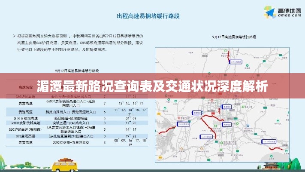Screen dimensions: 305x172
Task: Select G6001贵阳绕城高速出入口-延安南路出入口 segment cell
Action: pos(71,103)
